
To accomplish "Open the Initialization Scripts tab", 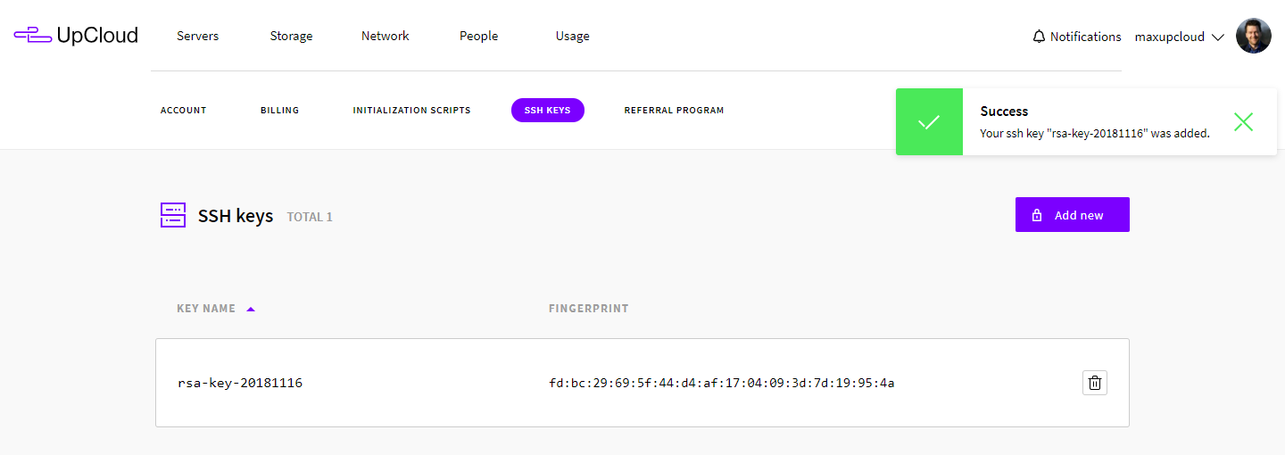I will pyautogui.click(x=411, y=111).
